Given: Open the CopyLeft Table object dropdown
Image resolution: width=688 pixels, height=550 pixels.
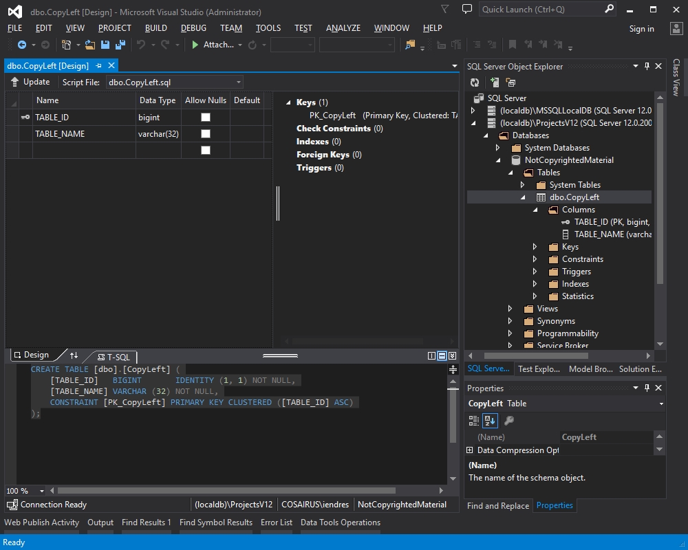Looking at the screenshot, I should coord(660,404).
